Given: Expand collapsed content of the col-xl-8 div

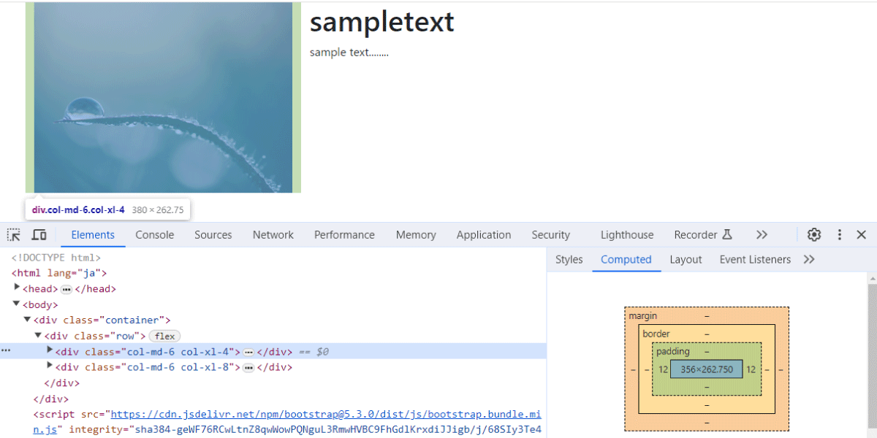Looking at the screenshot, I should click(249, 367).
